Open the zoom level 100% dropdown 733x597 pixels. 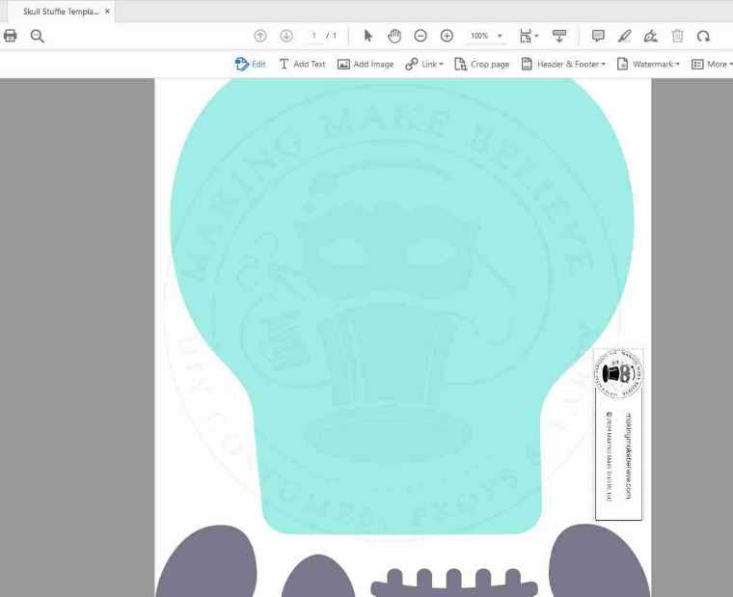[x=486, y=36]
